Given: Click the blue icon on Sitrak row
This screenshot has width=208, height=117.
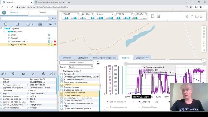Looking at the screenshot, I should click(x=49, y=35).
